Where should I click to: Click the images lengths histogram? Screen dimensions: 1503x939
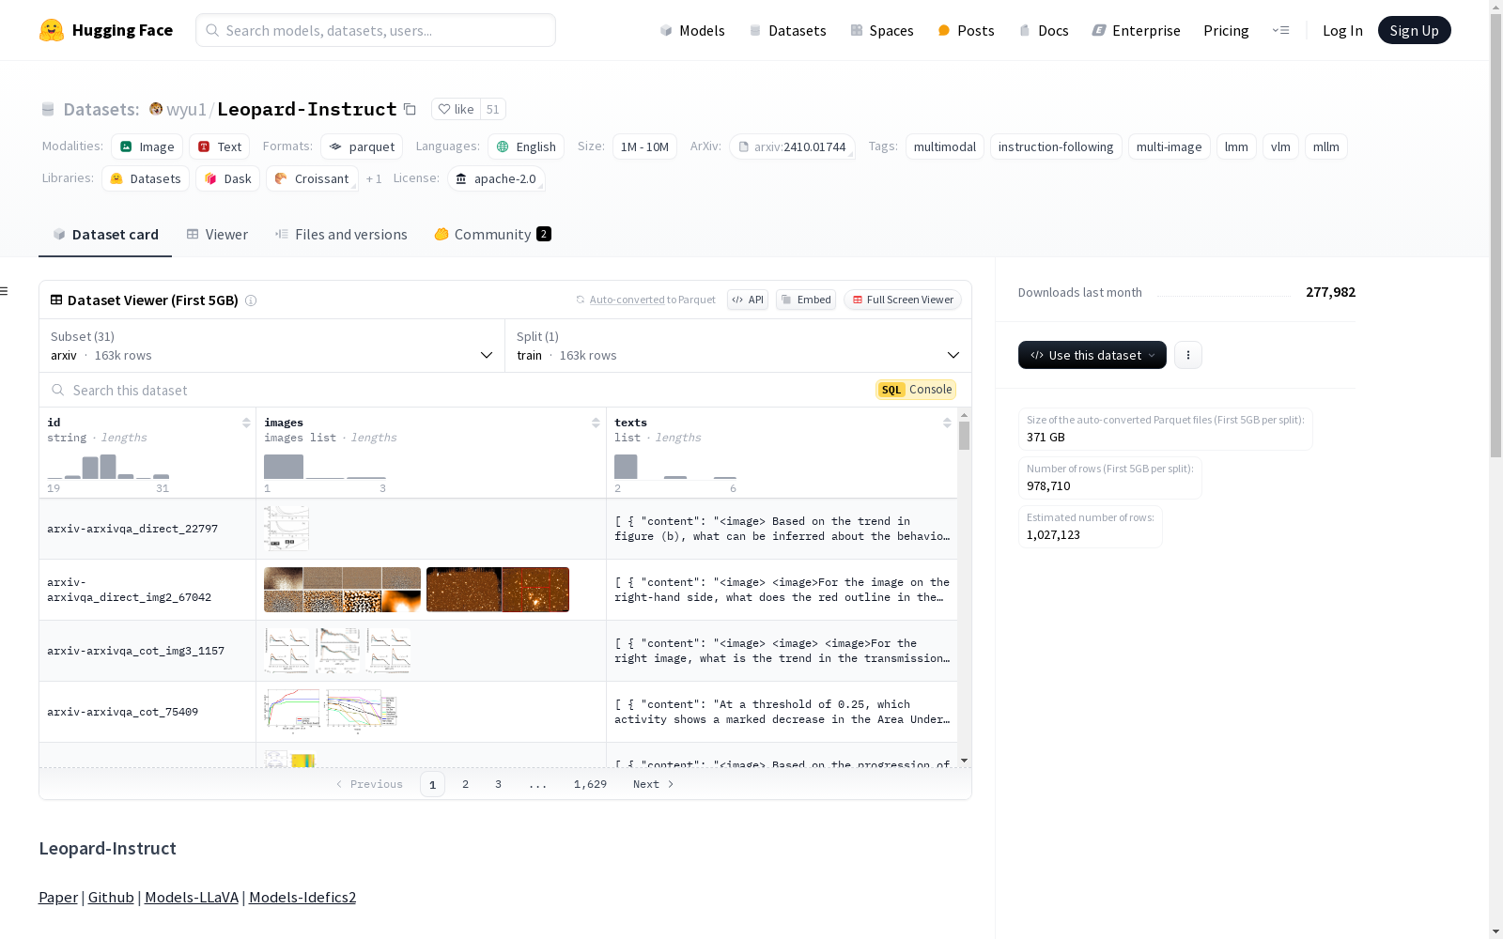click(x=325, y=467)
